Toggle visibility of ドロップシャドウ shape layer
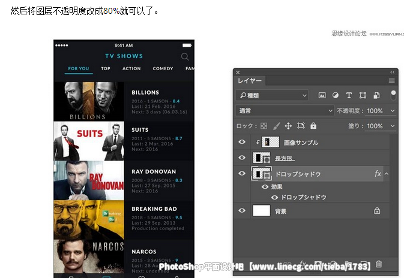The image size is (404, 278). (x=242, y=174)
